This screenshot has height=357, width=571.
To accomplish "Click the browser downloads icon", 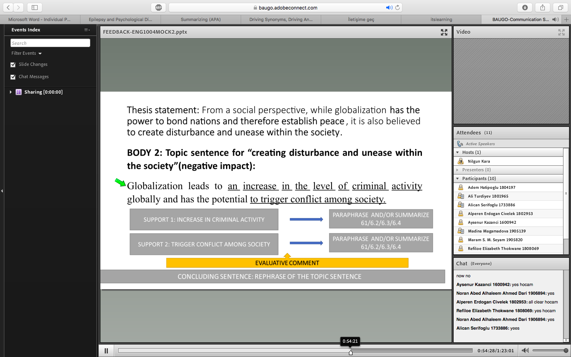I will click(x=525, y=8).
